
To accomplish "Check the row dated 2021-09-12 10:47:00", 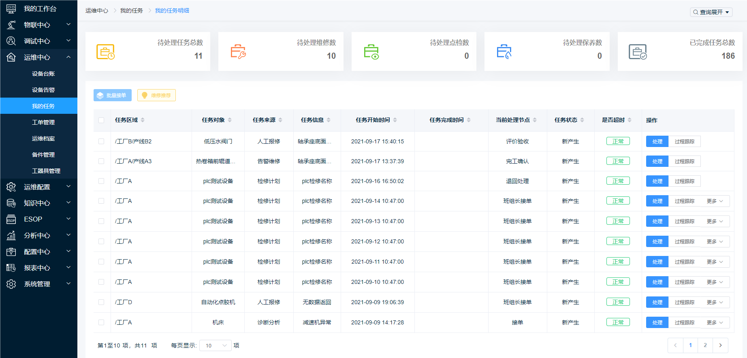I will point(101,241).
